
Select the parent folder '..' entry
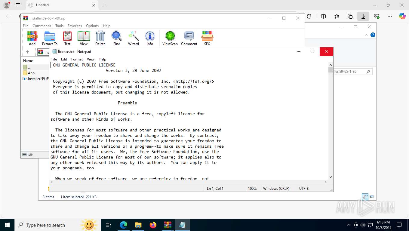pos(26,67)
